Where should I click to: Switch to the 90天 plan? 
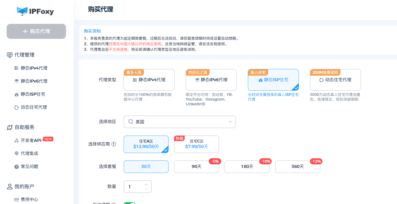click(x=196, y=167)
